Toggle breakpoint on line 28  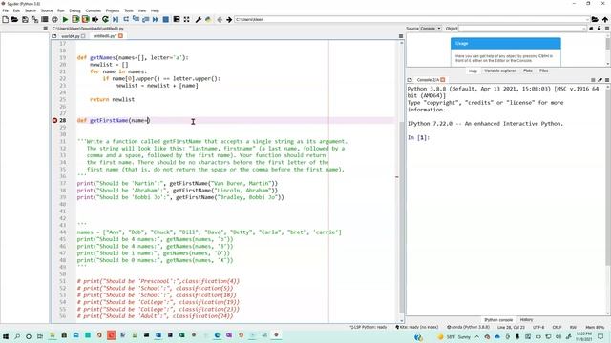point(54,121)
